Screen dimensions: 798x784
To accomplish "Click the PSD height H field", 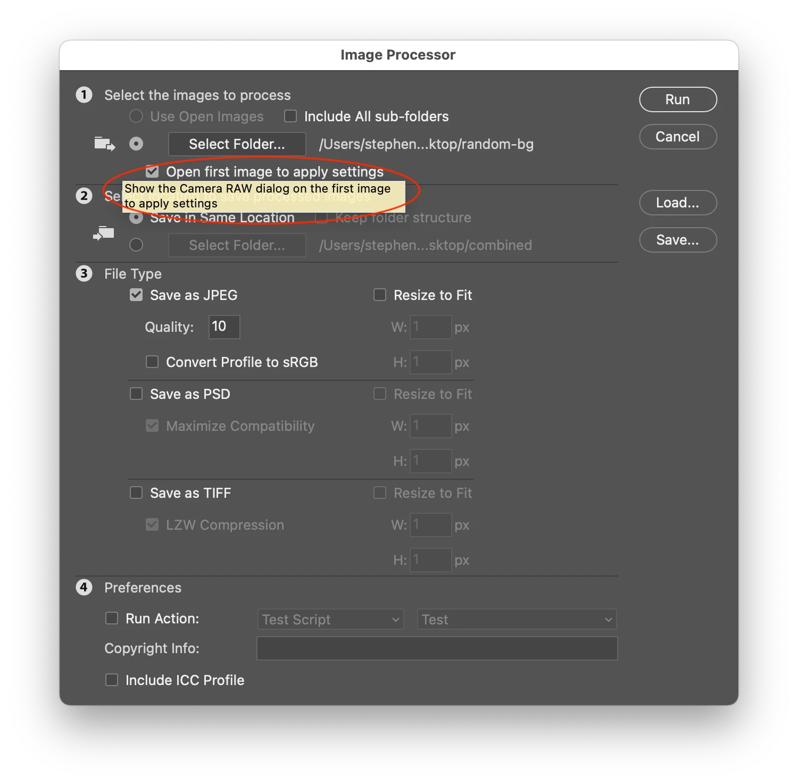I will [430, 461].
